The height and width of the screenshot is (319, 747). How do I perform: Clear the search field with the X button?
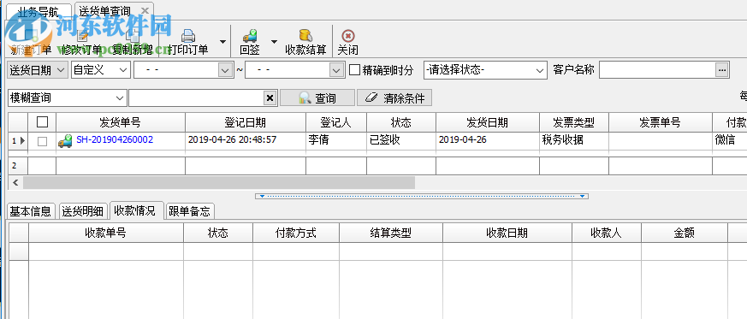tap(270, 98)
